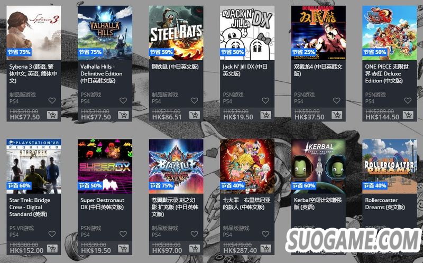
Task: Add Steel Rats to shopping cart
Action: click(195, 115)
